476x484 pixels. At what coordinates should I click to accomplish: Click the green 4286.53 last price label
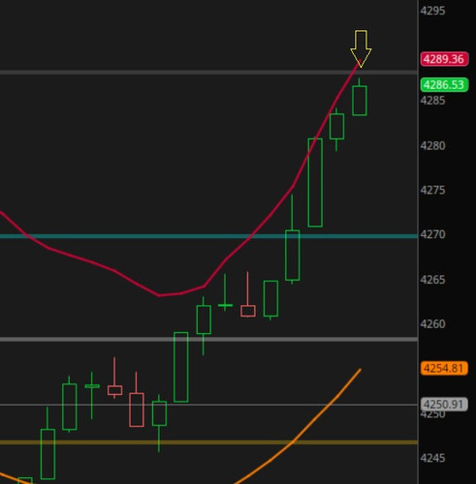[444, 85]
